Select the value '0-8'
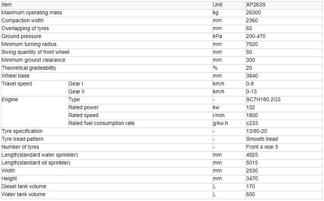The height and width of the screenshot is (201, 324). coord(250,84)
